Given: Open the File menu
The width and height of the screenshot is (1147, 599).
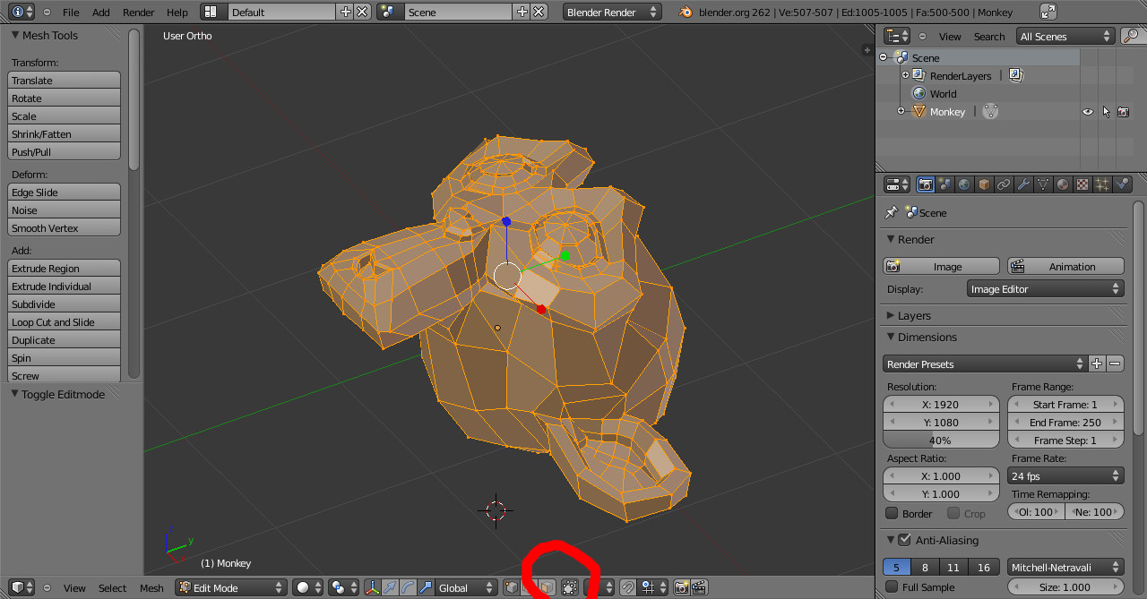Looking at the screenshot, I should pyautogui.click(x=71, y=13).
